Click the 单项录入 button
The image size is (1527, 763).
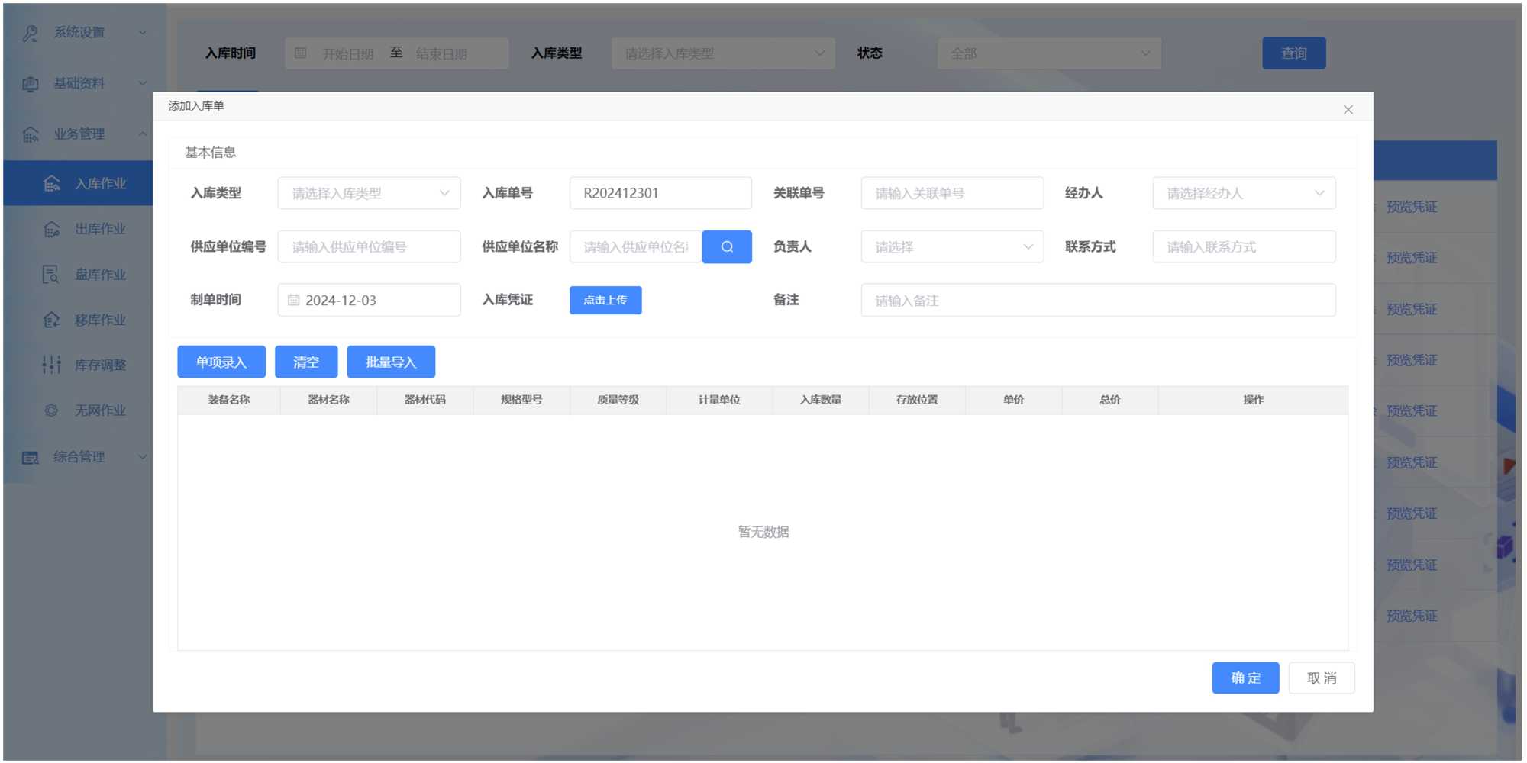click(x=221, y=362)
